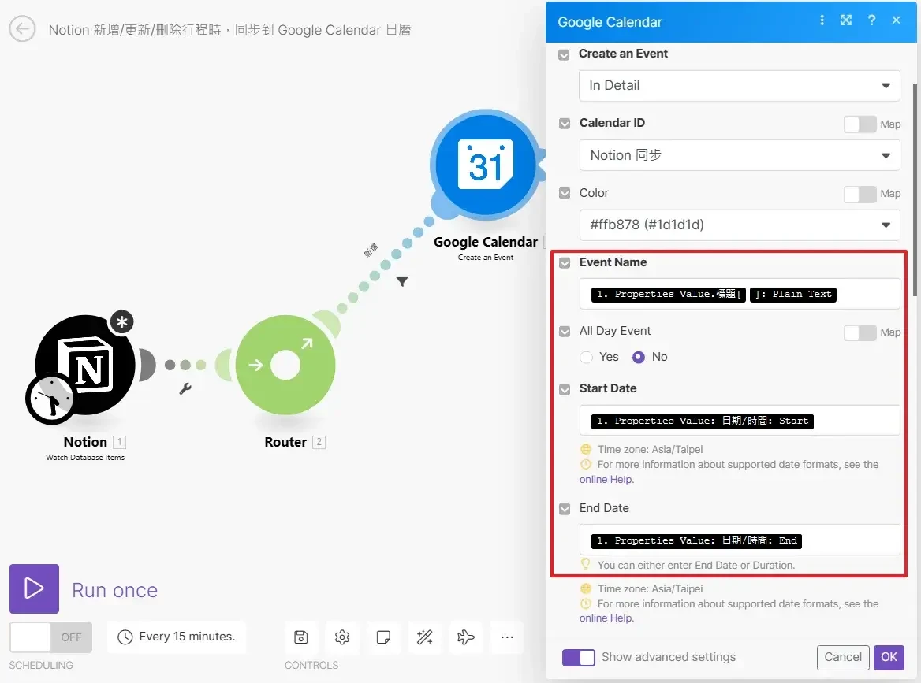Click the purple Run once play button
Image resolution: width=921 pixels, height=683 pixels.
click(34, 588)
